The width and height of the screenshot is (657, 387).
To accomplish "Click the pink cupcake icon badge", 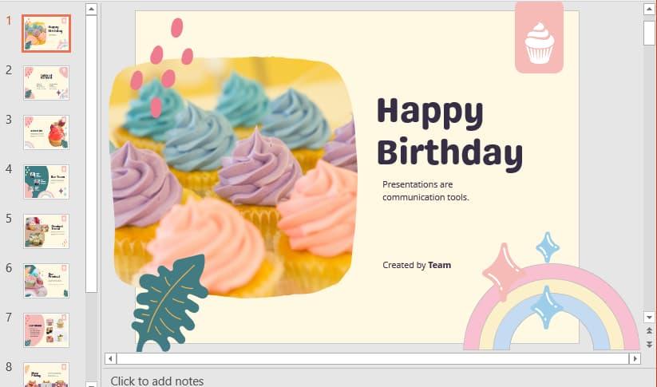I will click(540, 38).
